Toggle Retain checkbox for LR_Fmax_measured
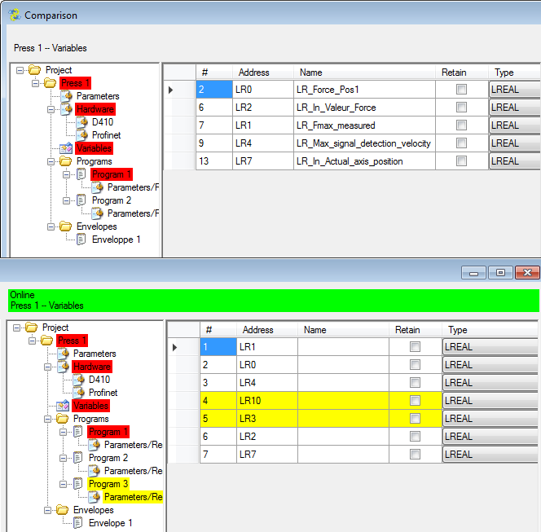The height and width of the screenshot is (532, 541). pos(461,125)
